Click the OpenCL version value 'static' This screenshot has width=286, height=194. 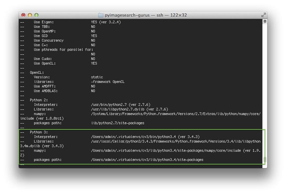point(97,77)
